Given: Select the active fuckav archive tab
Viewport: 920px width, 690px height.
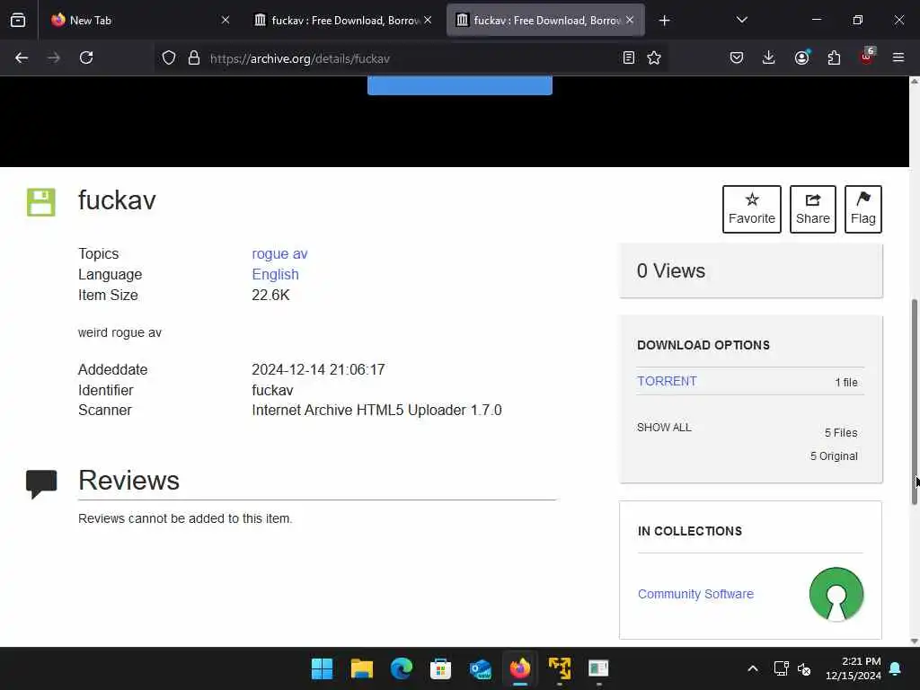Looking at the screenshot, I should [545, 20].
